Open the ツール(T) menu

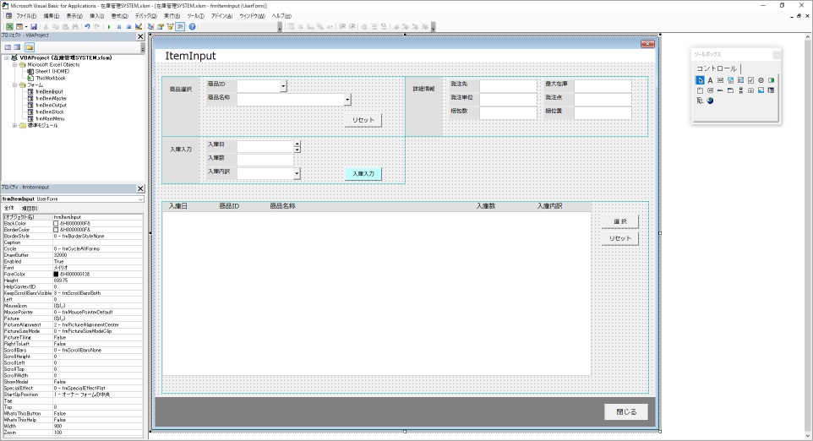[195, 16]
